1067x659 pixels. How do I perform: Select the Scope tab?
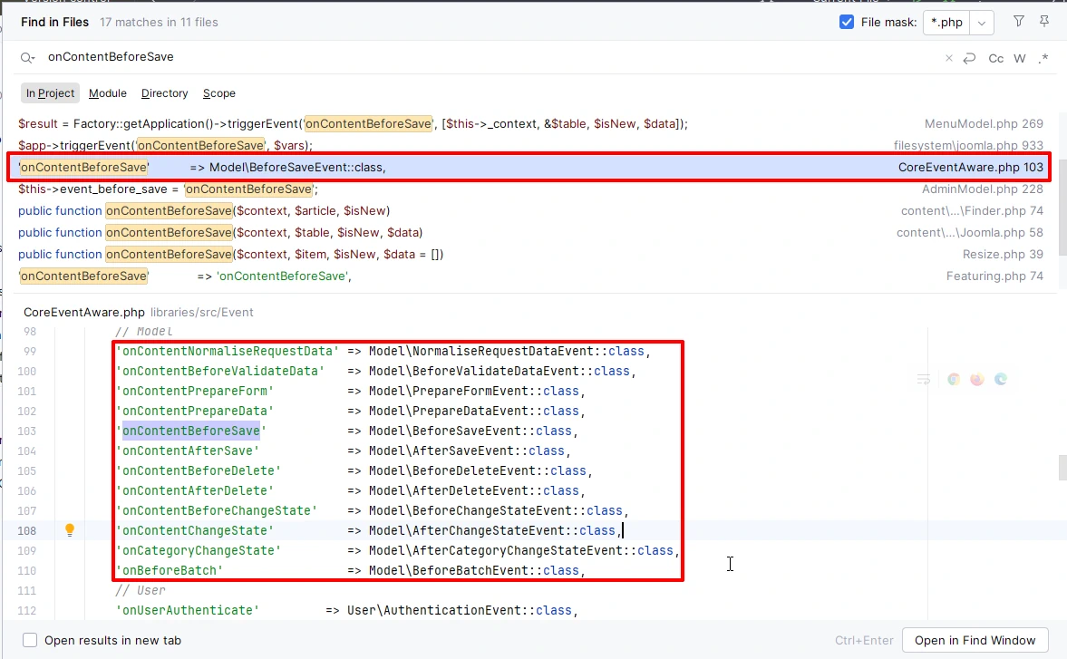coord(219,93)
